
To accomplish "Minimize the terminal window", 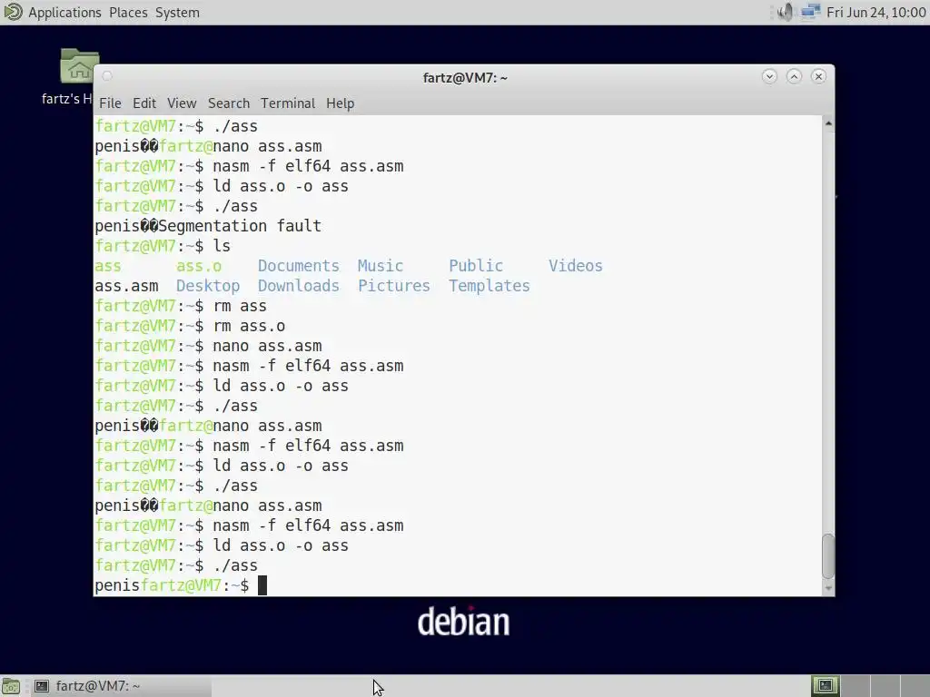I will (x=769, y=76).
